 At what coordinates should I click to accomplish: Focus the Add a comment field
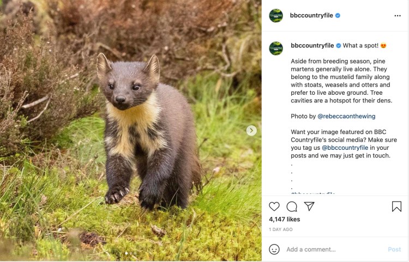(333, 249)
